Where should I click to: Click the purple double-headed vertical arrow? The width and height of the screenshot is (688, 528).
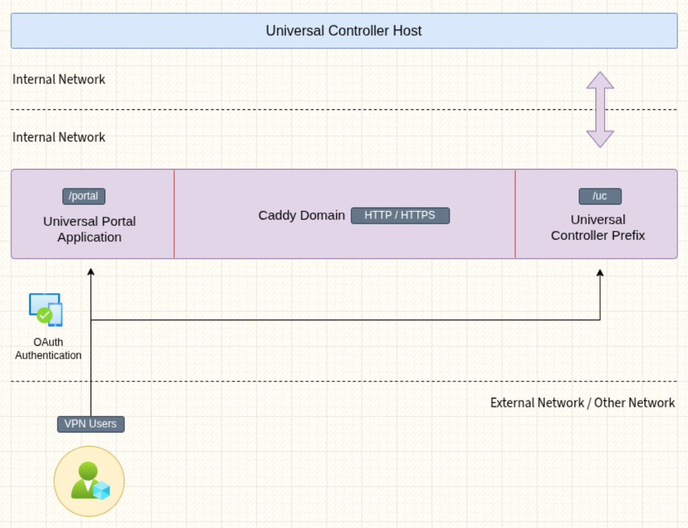click(600, 109)
